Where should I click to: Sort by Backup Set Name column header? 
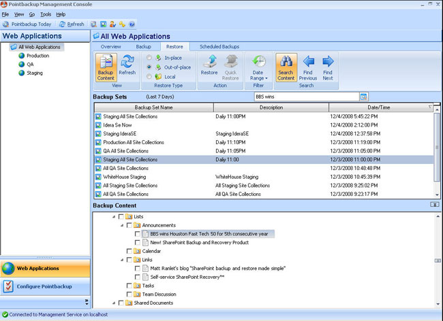coord(154,107)
